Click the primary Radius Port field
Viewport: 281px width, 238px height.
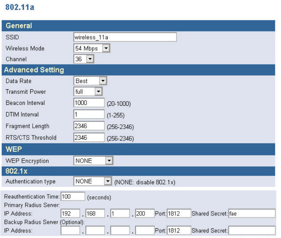tap(179, 213)
